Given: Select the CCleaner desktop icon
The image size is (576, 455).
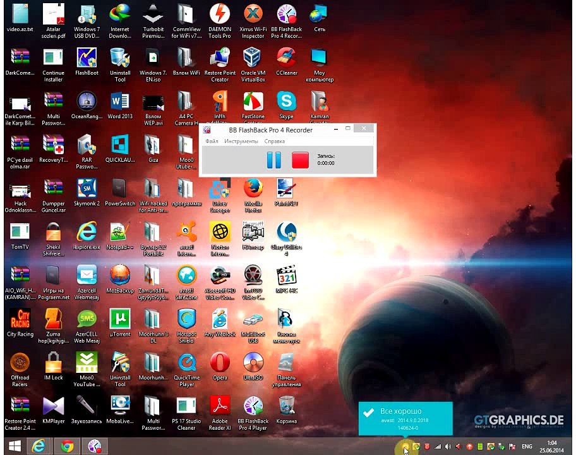Looking at the screenshot, I should (x=287, y=62).
